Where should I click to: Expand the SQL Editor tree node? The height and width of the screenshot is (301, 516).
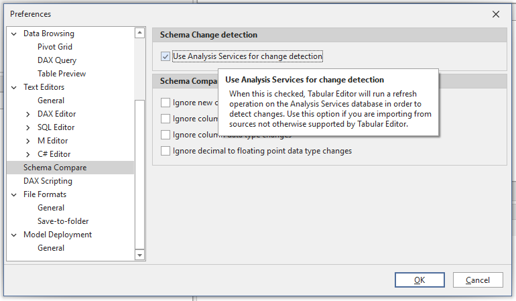pyautogui.click(x=28, y=127)
